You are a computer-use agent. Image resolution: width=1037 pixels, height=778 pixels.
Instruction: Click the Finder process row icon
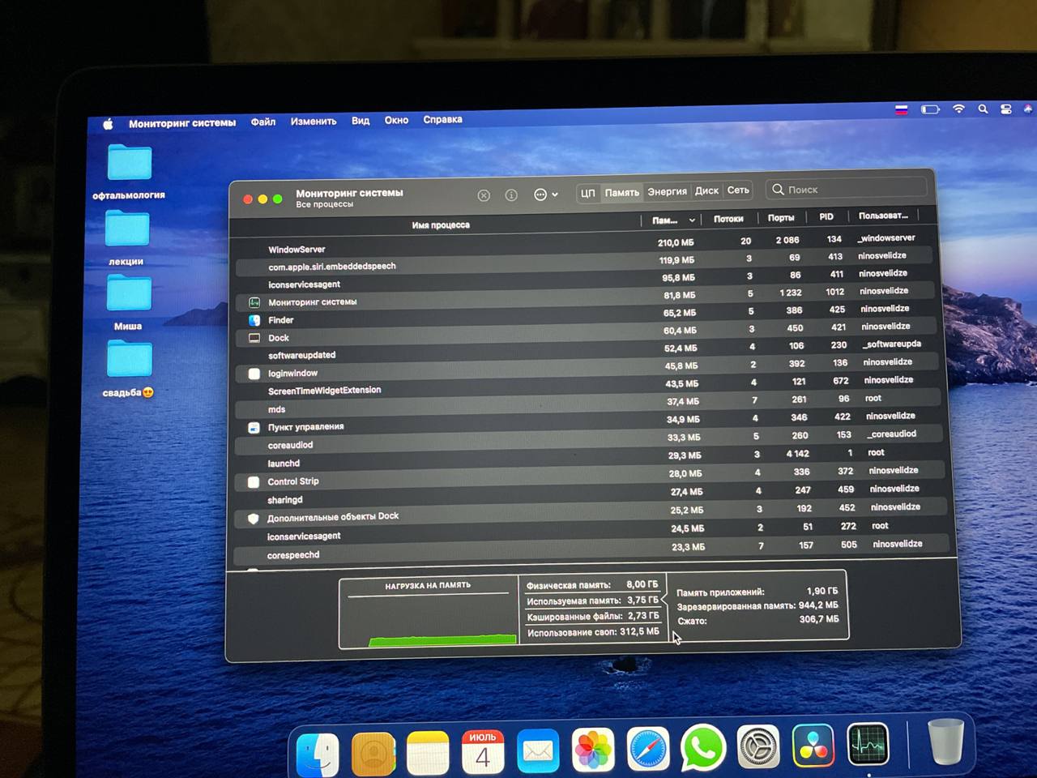click(x=254, y=320)
